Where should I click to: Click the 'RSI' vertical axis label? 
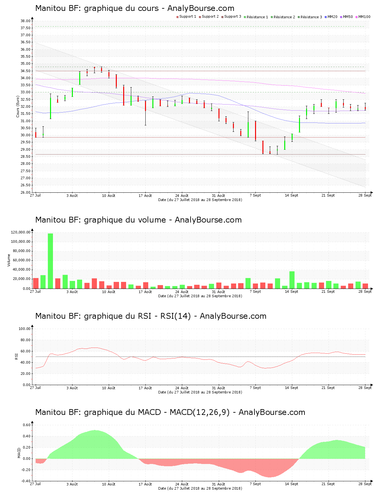[x=16, y=356]
